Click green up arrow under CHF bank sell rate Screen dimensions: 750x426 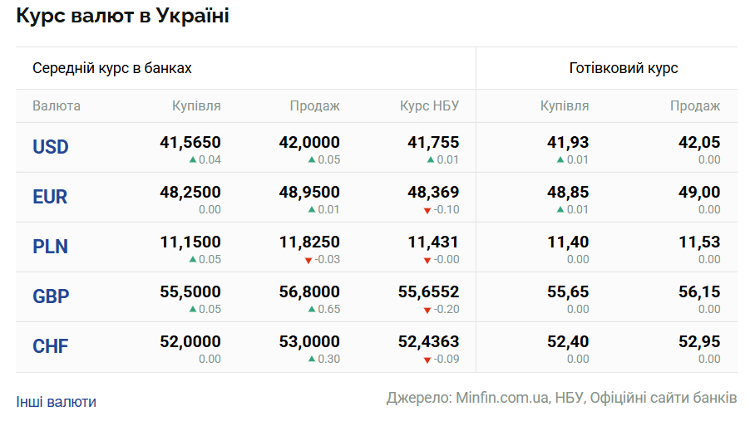pos(311,359)
